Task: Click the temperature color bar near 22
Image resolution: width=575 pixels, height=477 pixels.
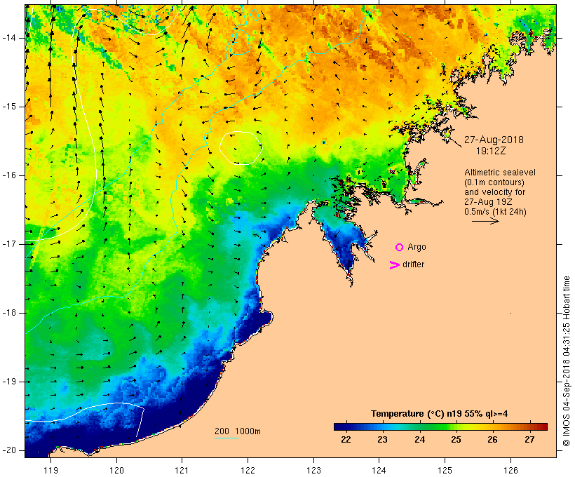Action: click(x=346, y=426)
